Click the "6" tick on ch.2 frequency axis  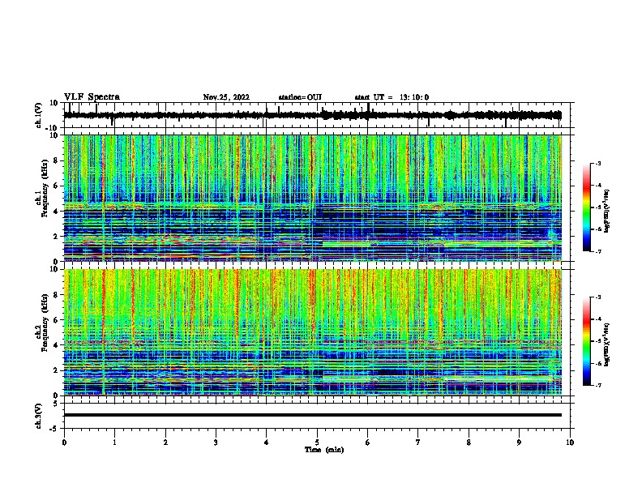pos(56,320)
